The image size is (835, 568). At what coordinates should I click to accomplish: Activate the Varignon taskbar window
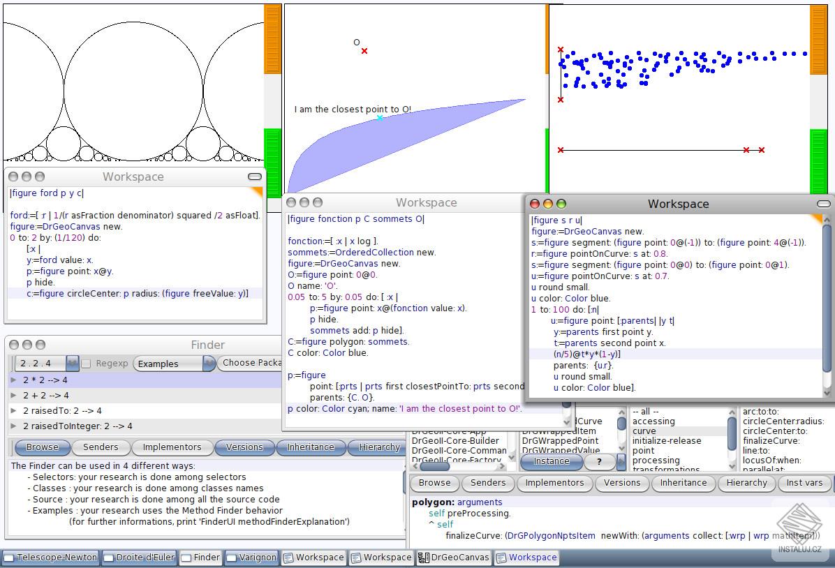point(252,558)
